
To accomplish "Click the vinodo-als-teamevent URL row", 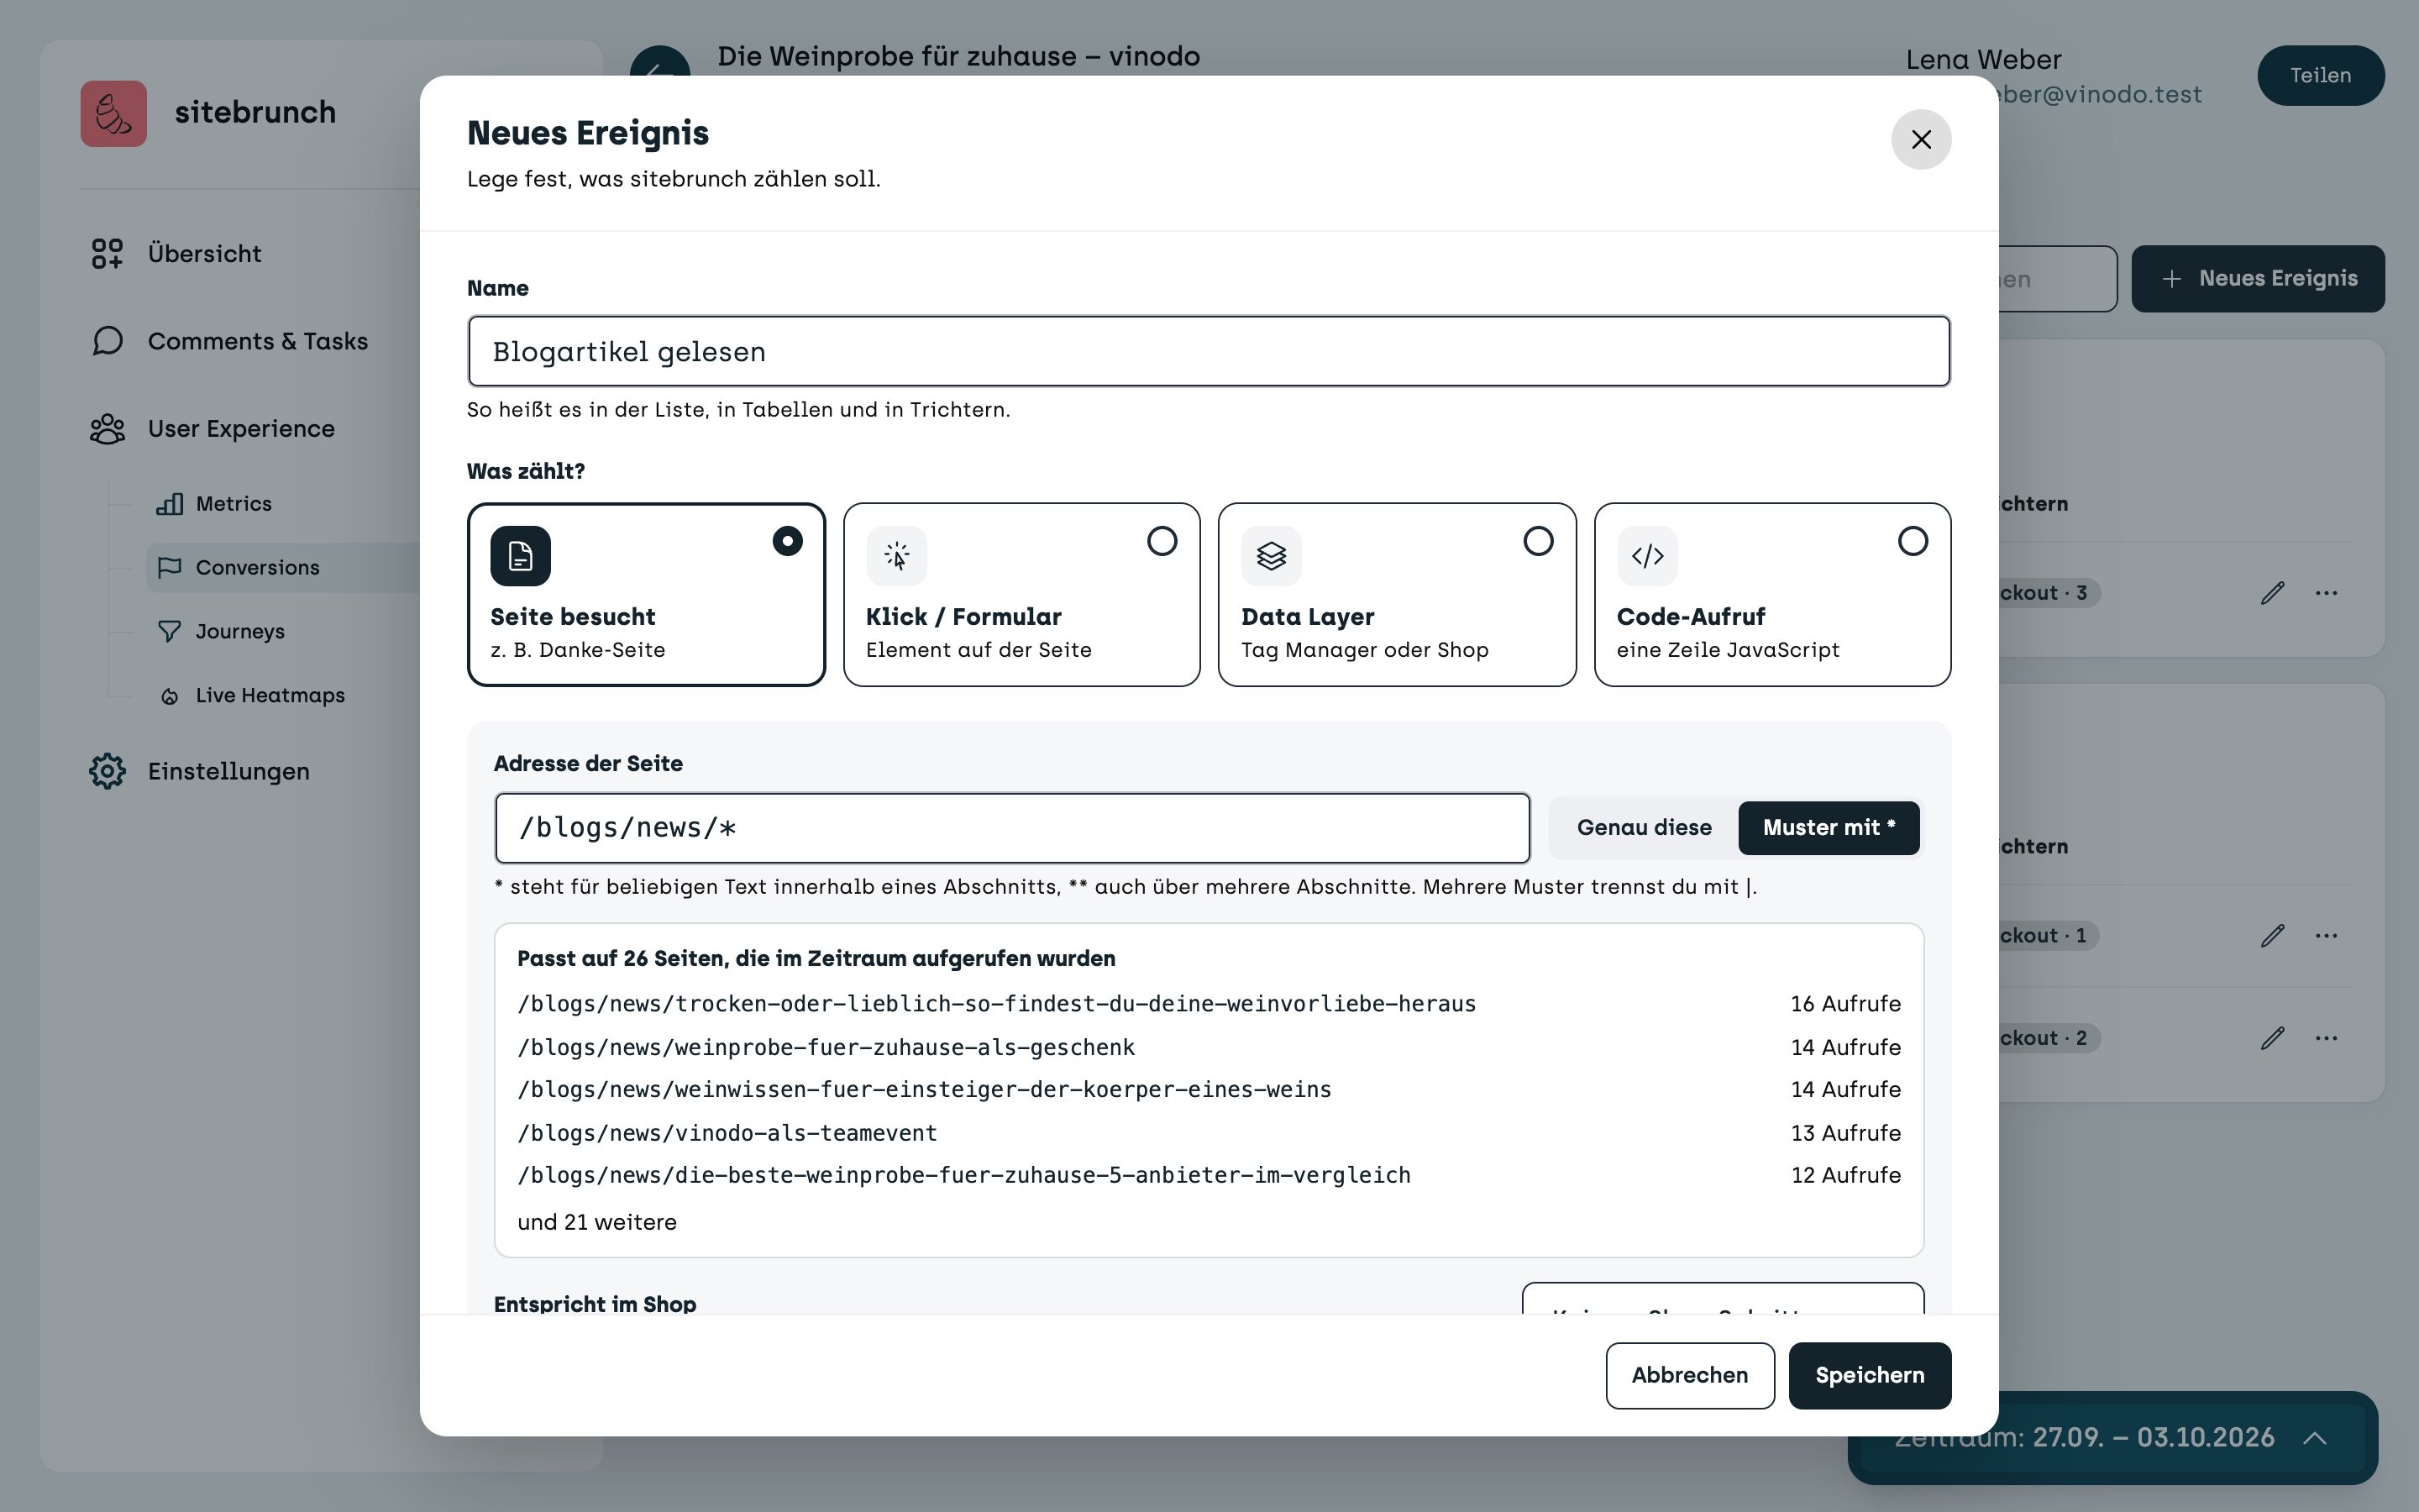I will pos(1209,1133).
